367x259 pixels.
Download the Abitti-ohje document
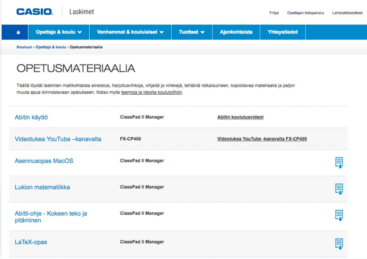(x=339, y=215)
